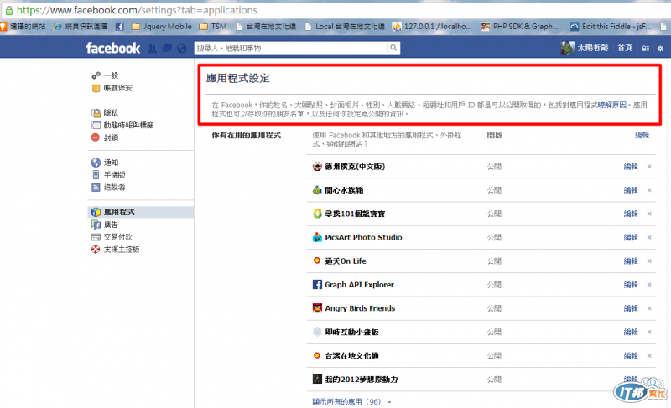Open the Facebook bookmark icon
671x408 pixels.
click(120, 27)
